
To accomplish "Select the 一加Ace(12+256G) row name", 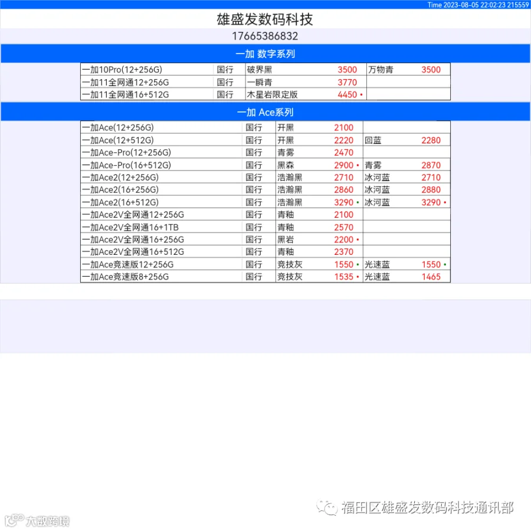I will point(118,127).
